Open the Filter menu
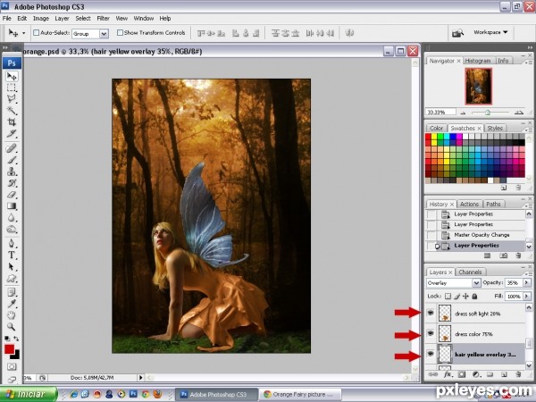 tap(103, 19)
